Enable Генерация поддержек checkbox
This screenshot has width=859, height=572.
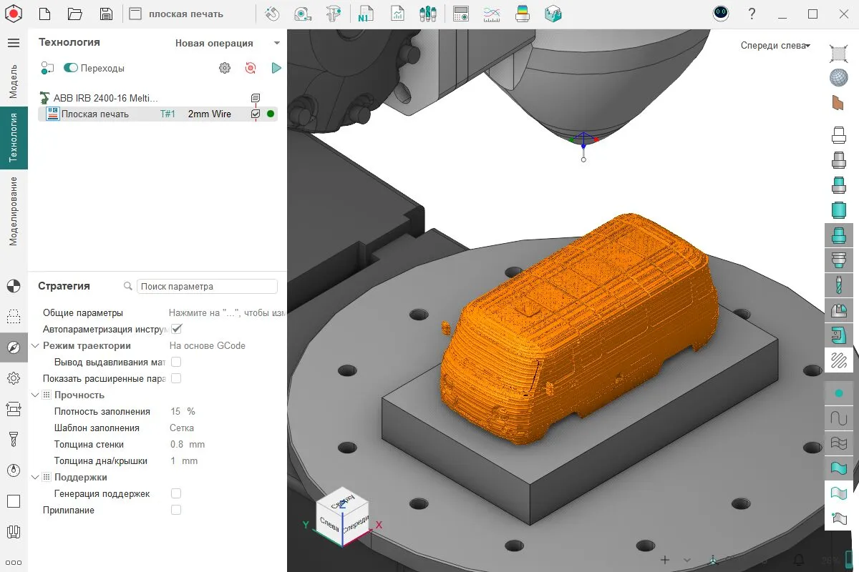point(176,493)
